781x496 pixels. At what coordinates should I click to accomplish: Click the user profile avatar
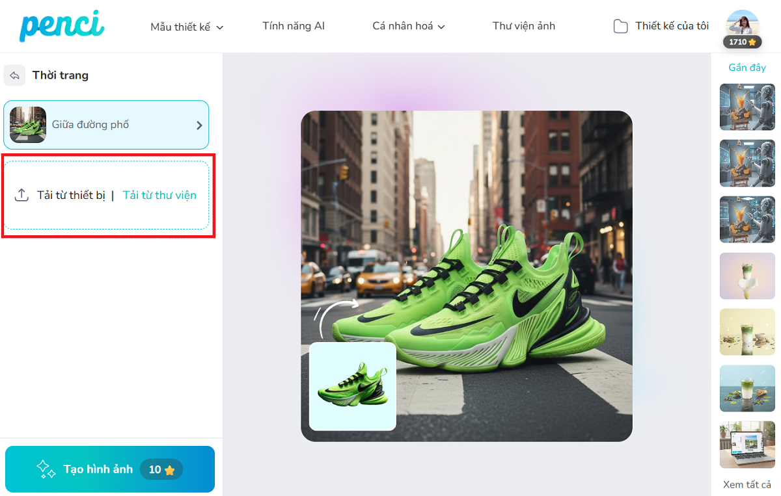[x=743, y=23]
